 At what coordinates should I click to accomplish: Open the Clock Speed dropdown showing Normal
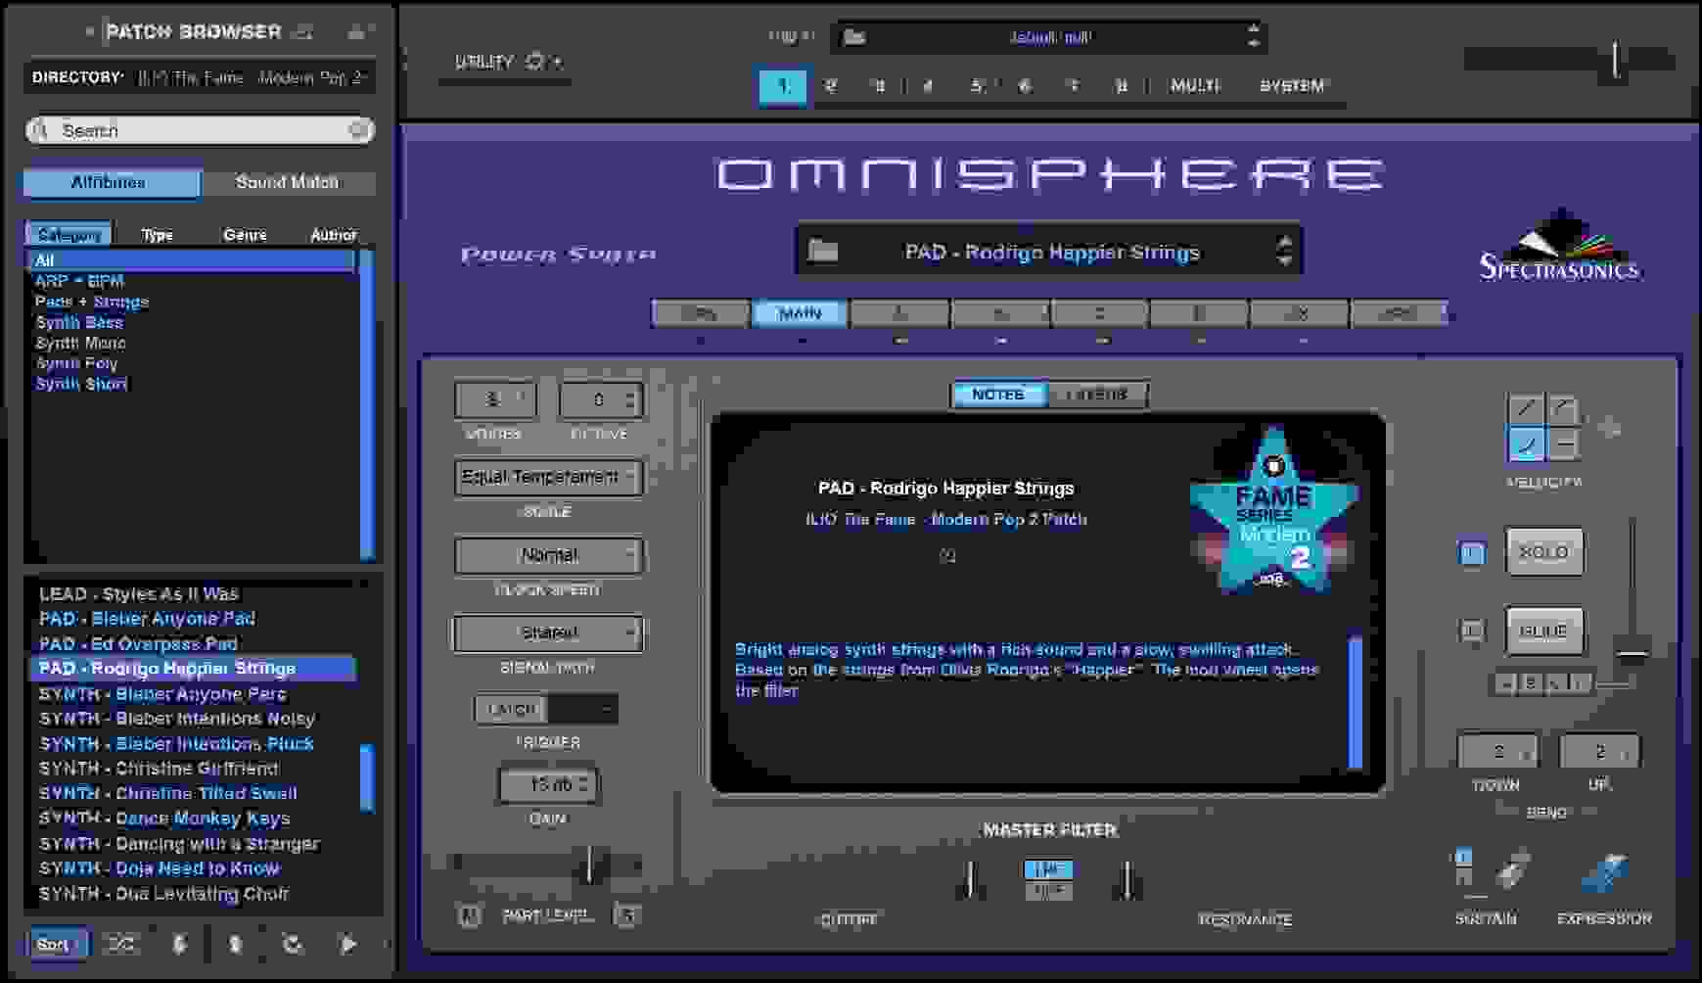click(548, 555)
